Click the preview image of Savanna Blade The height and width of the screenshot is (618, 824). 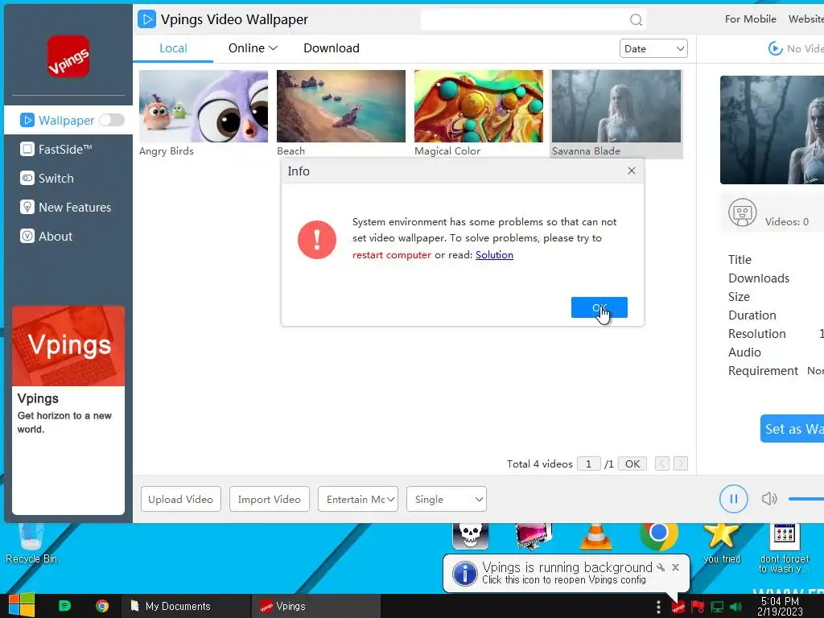772,130
